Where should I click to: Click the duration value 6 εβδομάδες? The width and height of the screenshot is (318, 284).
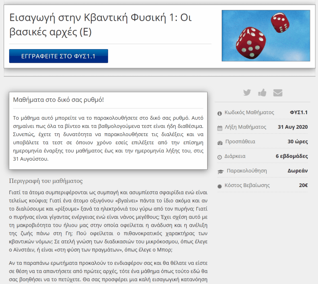[291, 156]
